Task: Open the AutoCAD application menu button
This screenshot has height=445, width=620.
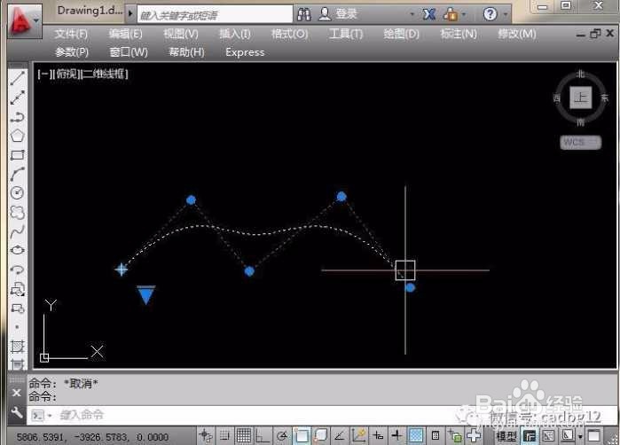Action: tap(25, 21)
